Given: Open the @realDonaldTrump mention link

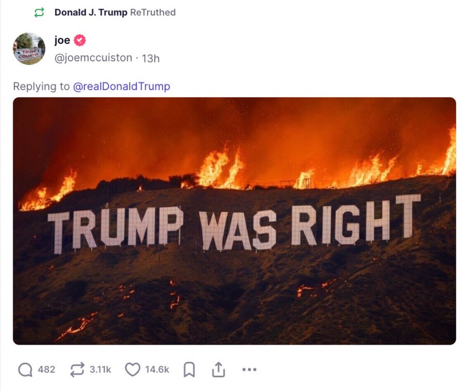Looking at the screenshot, I should coord(122,86).
